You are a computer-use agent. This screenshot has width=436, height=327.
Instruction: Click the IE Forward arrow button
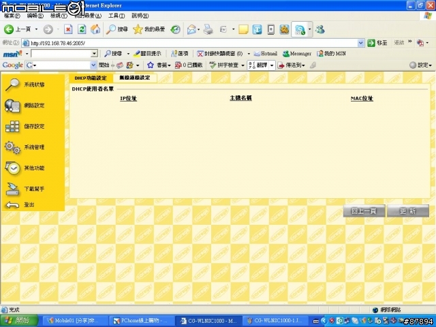click(x=48, y=29)
